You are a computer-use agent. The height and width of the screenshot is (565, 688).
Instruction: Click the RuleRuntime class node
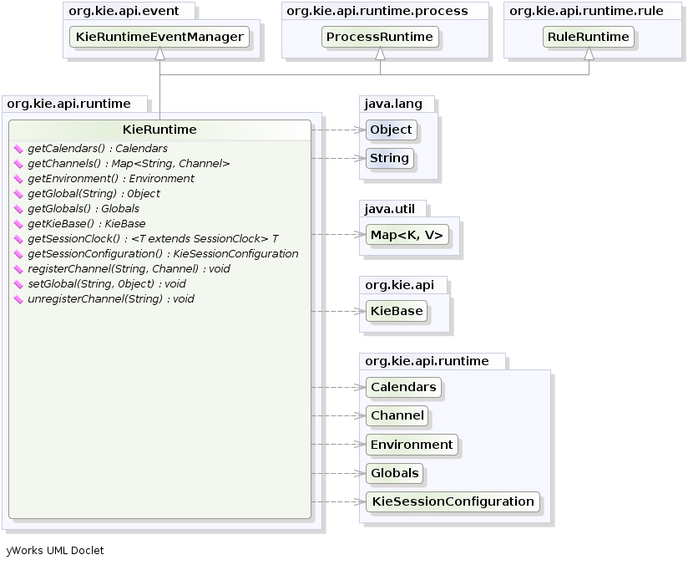point(589,37)
